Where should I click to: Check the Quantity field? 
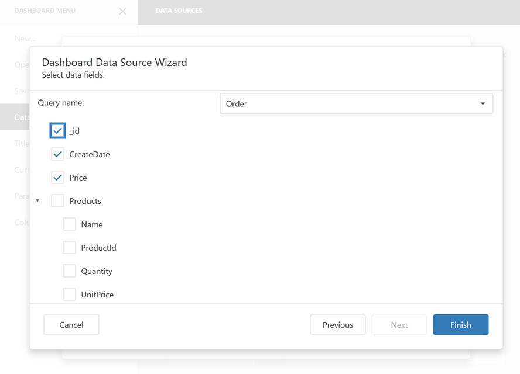click(x=69, y=271)
